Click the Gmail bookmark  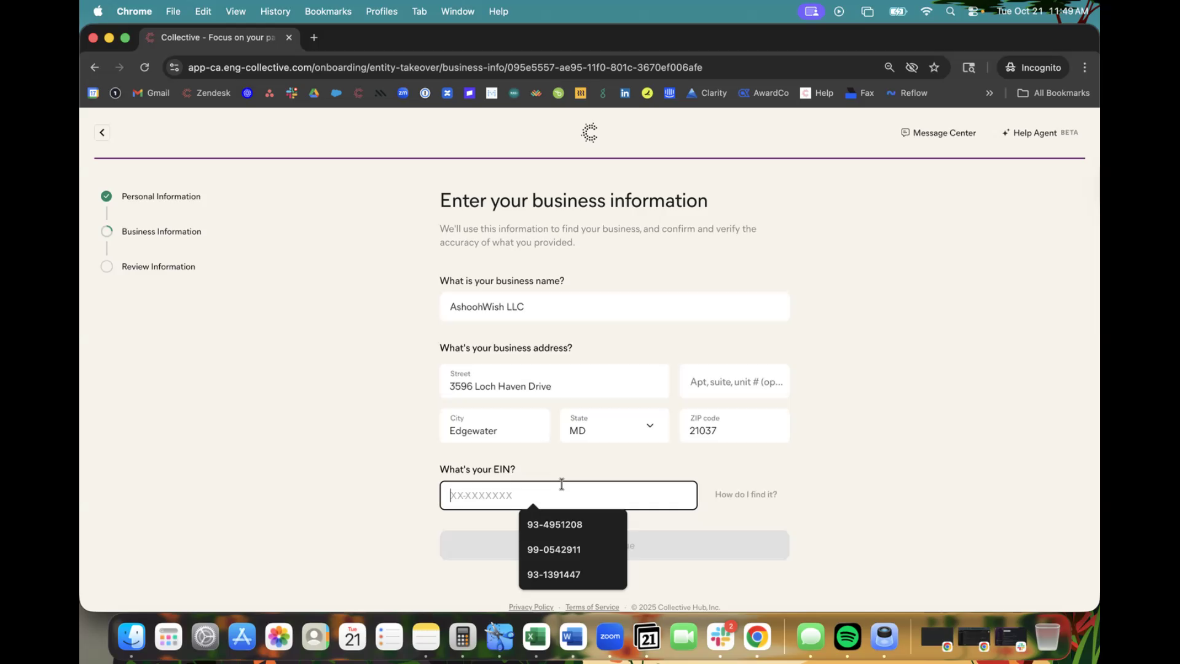[151, 93]
